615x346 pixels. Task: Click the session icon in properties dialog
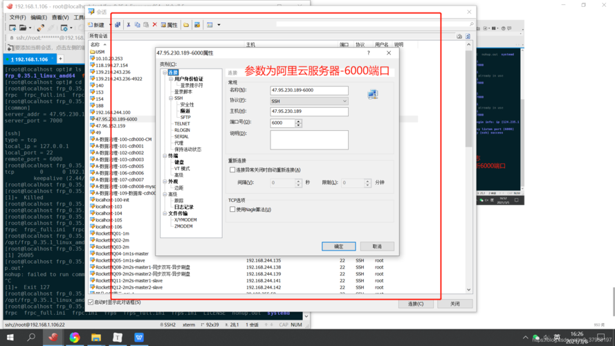(373, 94)
